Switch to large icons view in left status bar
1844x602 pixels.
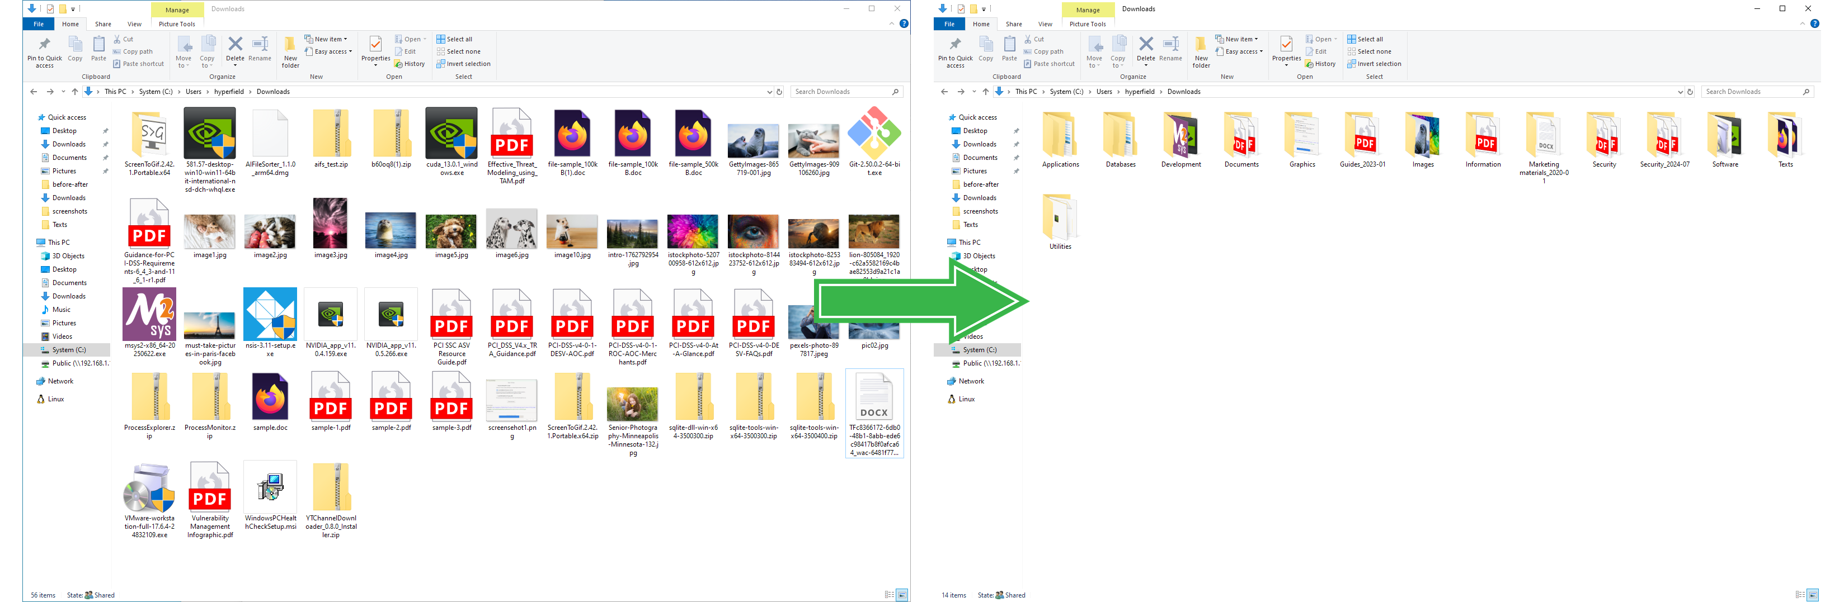902,595
